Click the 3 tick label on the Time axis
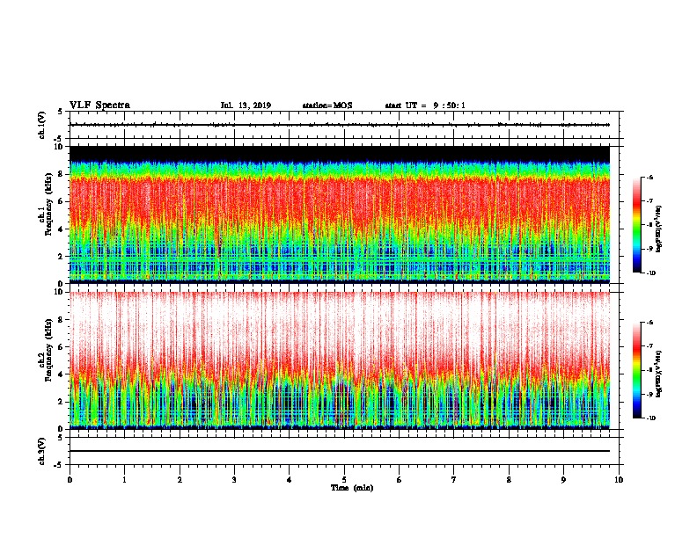This screenshot has width=697, height=538. [x=234, y=480]
